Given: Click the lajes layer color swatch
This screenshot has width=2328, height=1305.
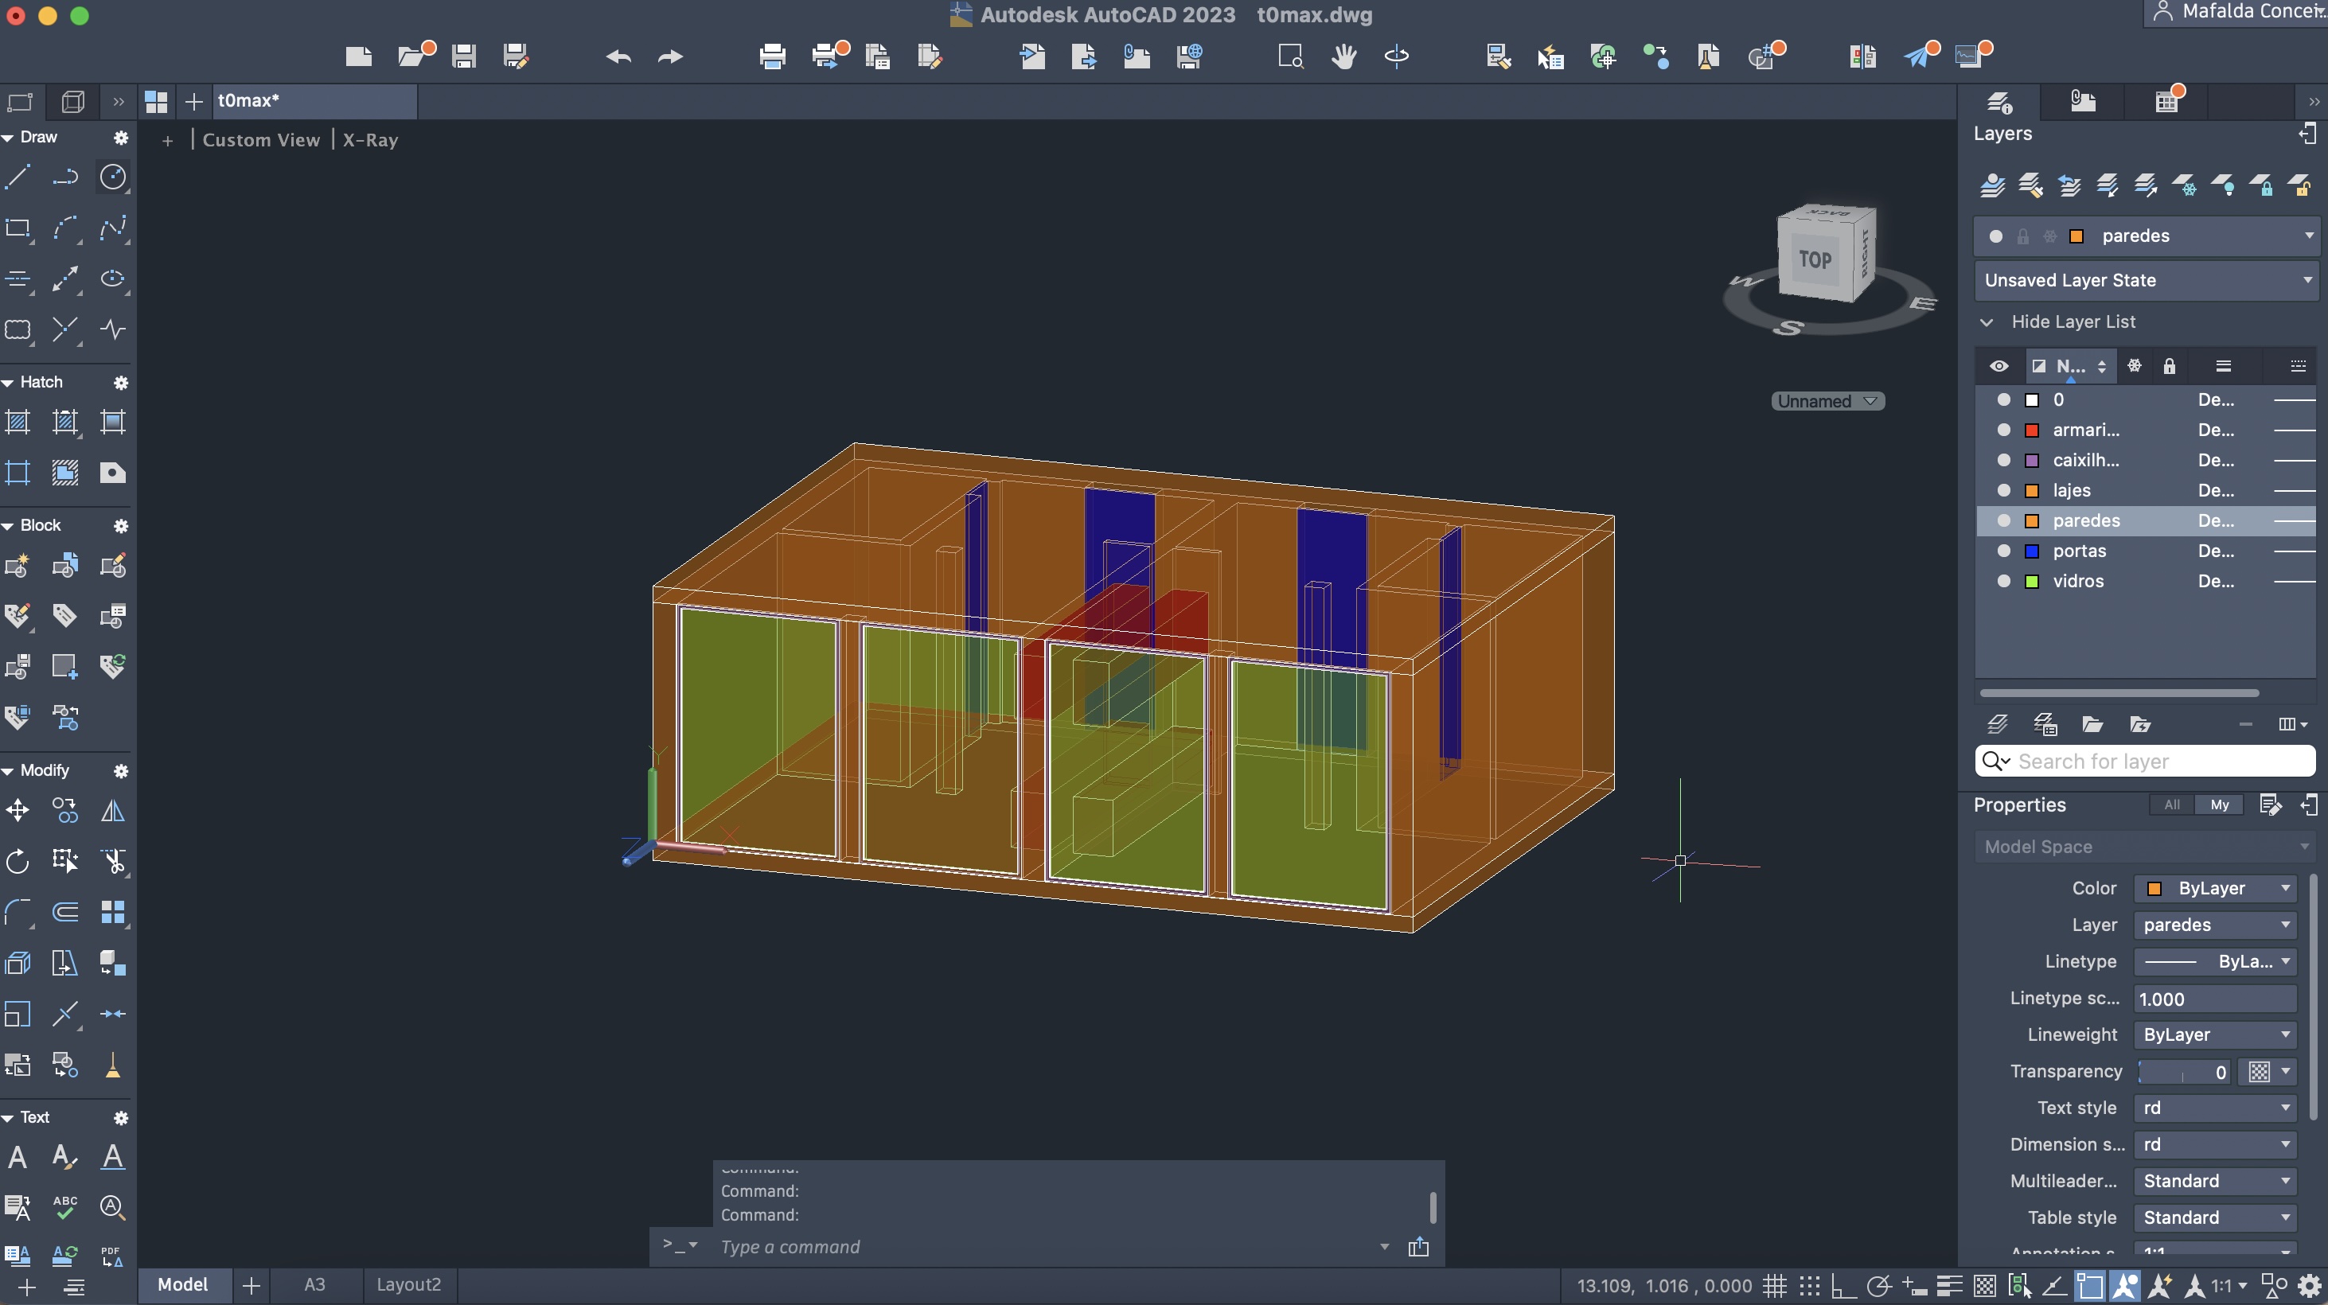Looking at the screenshot, I should [x=2032, y=491].
